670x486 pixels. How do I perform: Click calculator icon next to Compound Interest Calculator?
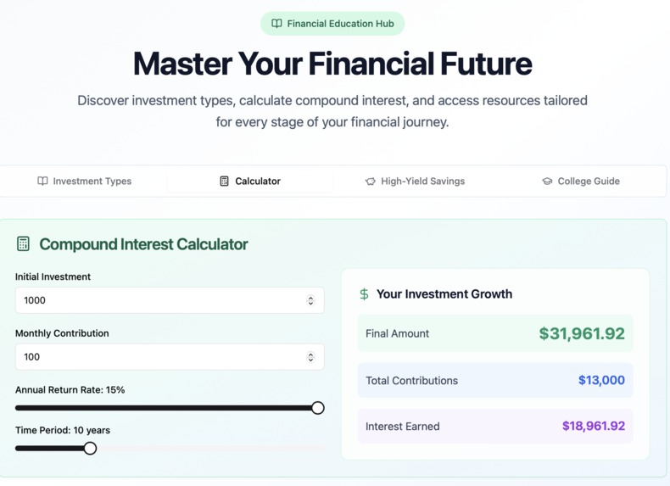click(x=23, y=244)
